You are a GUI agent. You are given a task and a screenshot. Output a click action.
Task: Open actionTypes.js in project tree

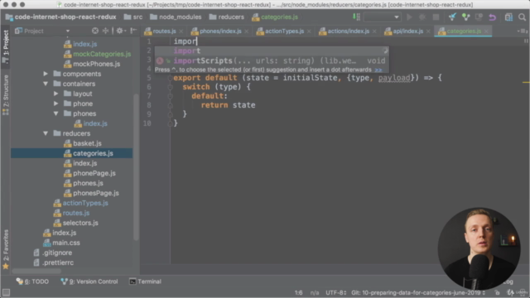point(85,203)
